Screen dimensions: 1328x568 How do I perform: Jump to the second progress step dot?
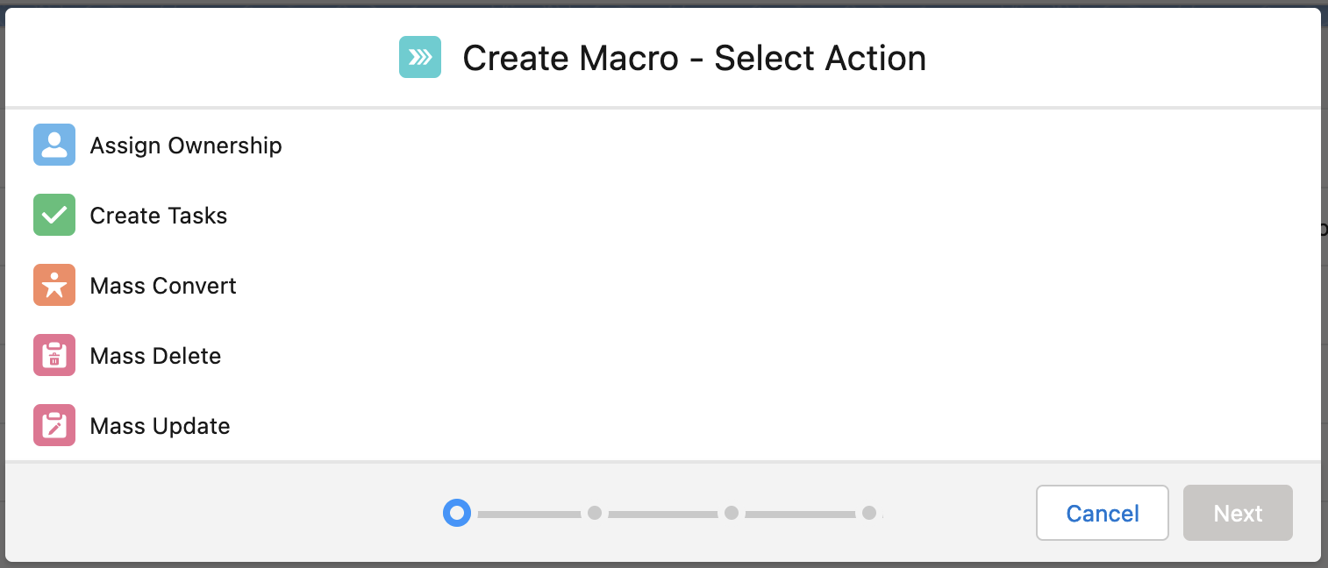(595, 513)
